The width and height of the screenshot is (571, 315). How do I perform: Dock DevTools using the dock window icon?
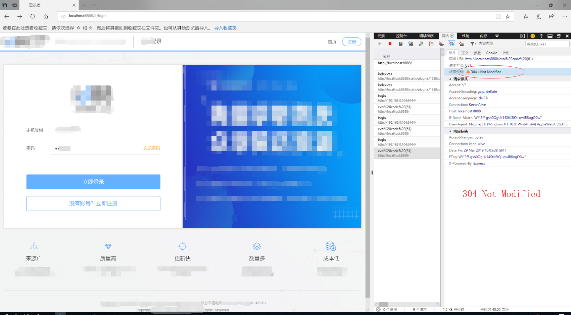click(x=550, y=36)
